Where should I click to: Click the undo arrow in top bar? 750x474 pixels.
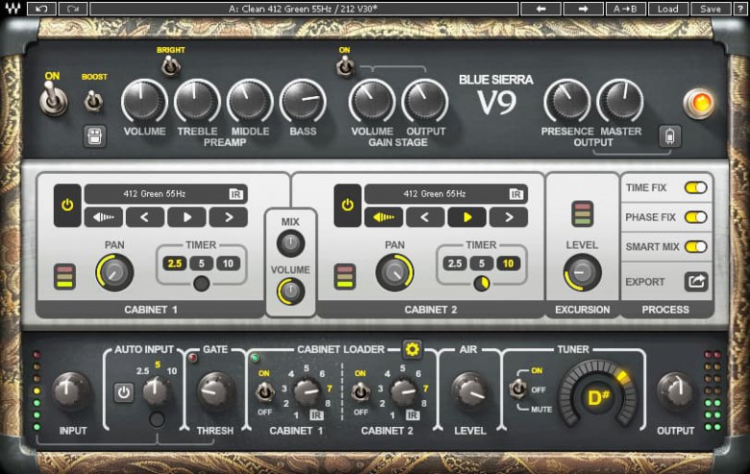coord(41,9)
